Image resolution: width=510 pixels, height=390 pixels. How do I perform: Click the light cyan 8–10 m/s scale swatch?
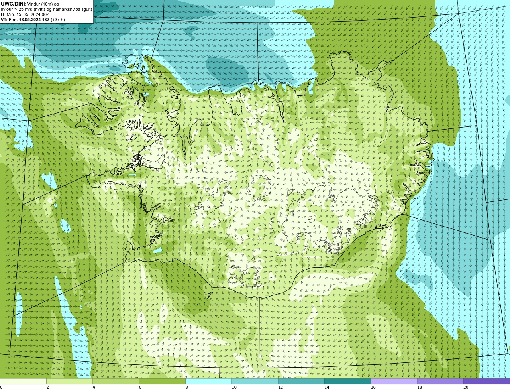click(x=208, y=382)
